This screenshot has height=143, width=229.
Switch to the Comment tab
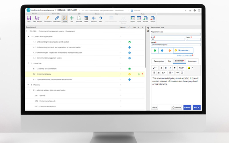tap(192, 61)
